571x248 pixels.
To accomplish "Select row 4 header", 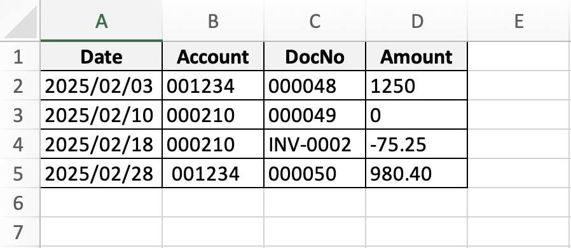I will (x=20, y=144).
